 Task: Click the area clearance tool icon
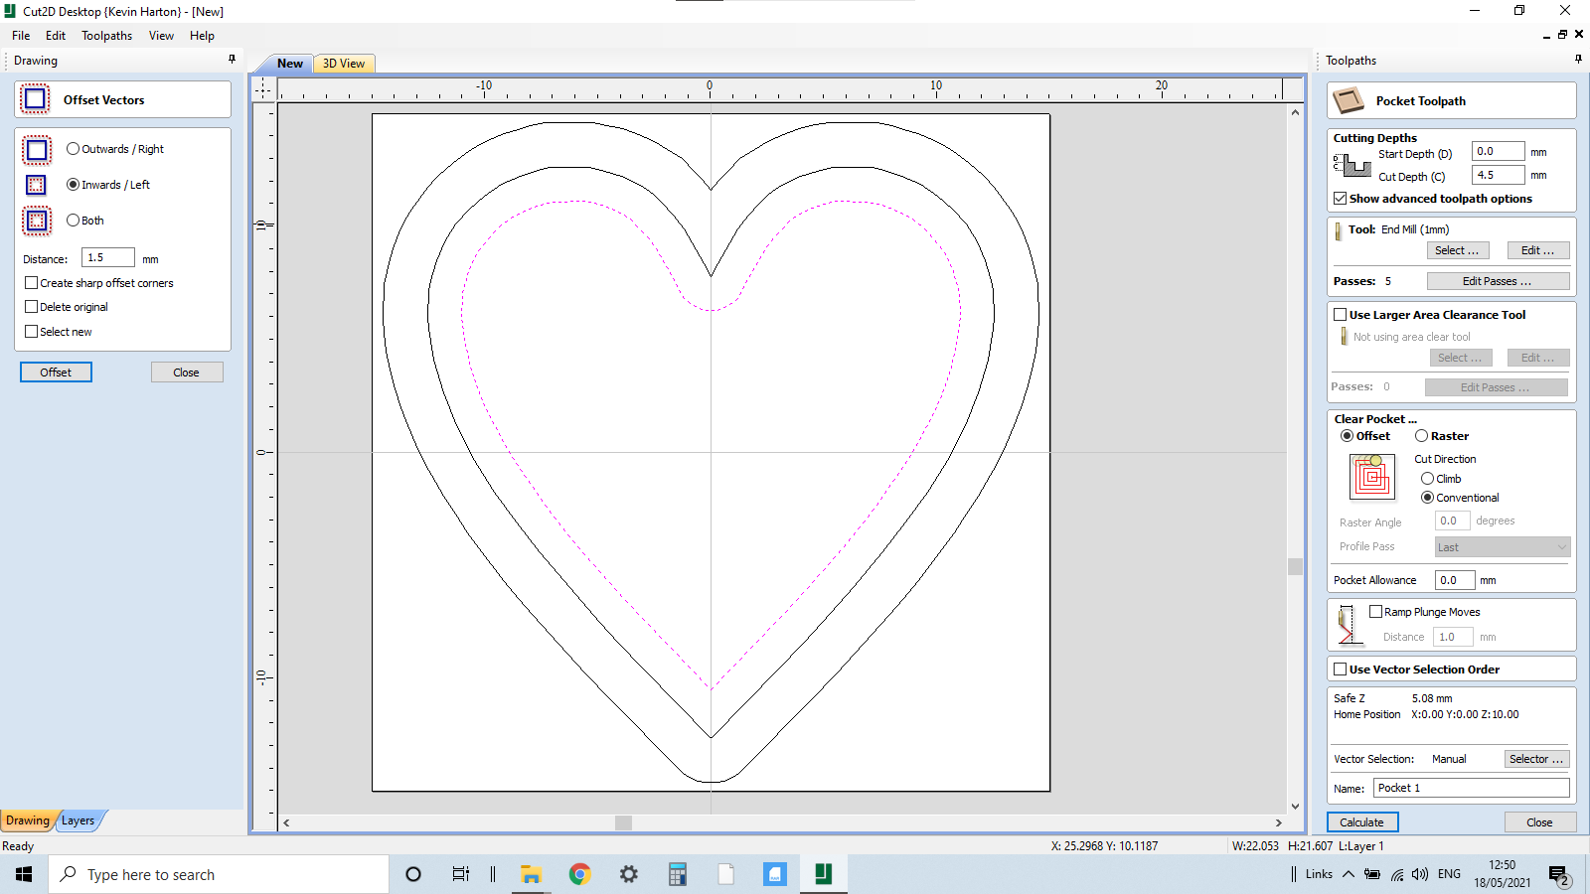coord(1344,336)
